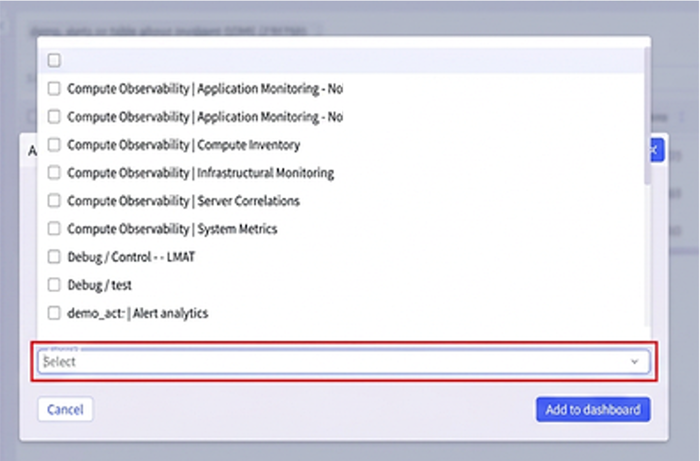The width and height of the screenshot is (700, 461).
Task: Select the 'Debug / Control - - LMAT' text
Action: pyautogui.click(x=131, y=257)
